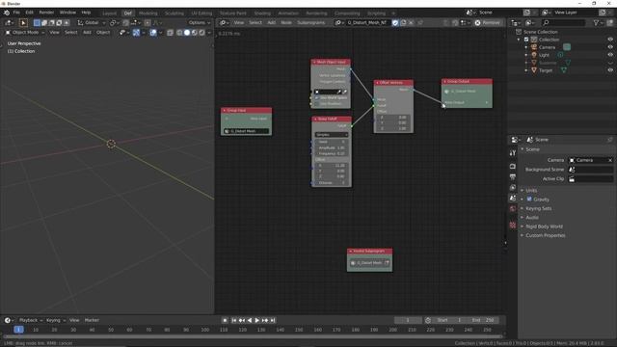Expand the Keying Sets panel
The image size is (617, 347).
point(538,208)
